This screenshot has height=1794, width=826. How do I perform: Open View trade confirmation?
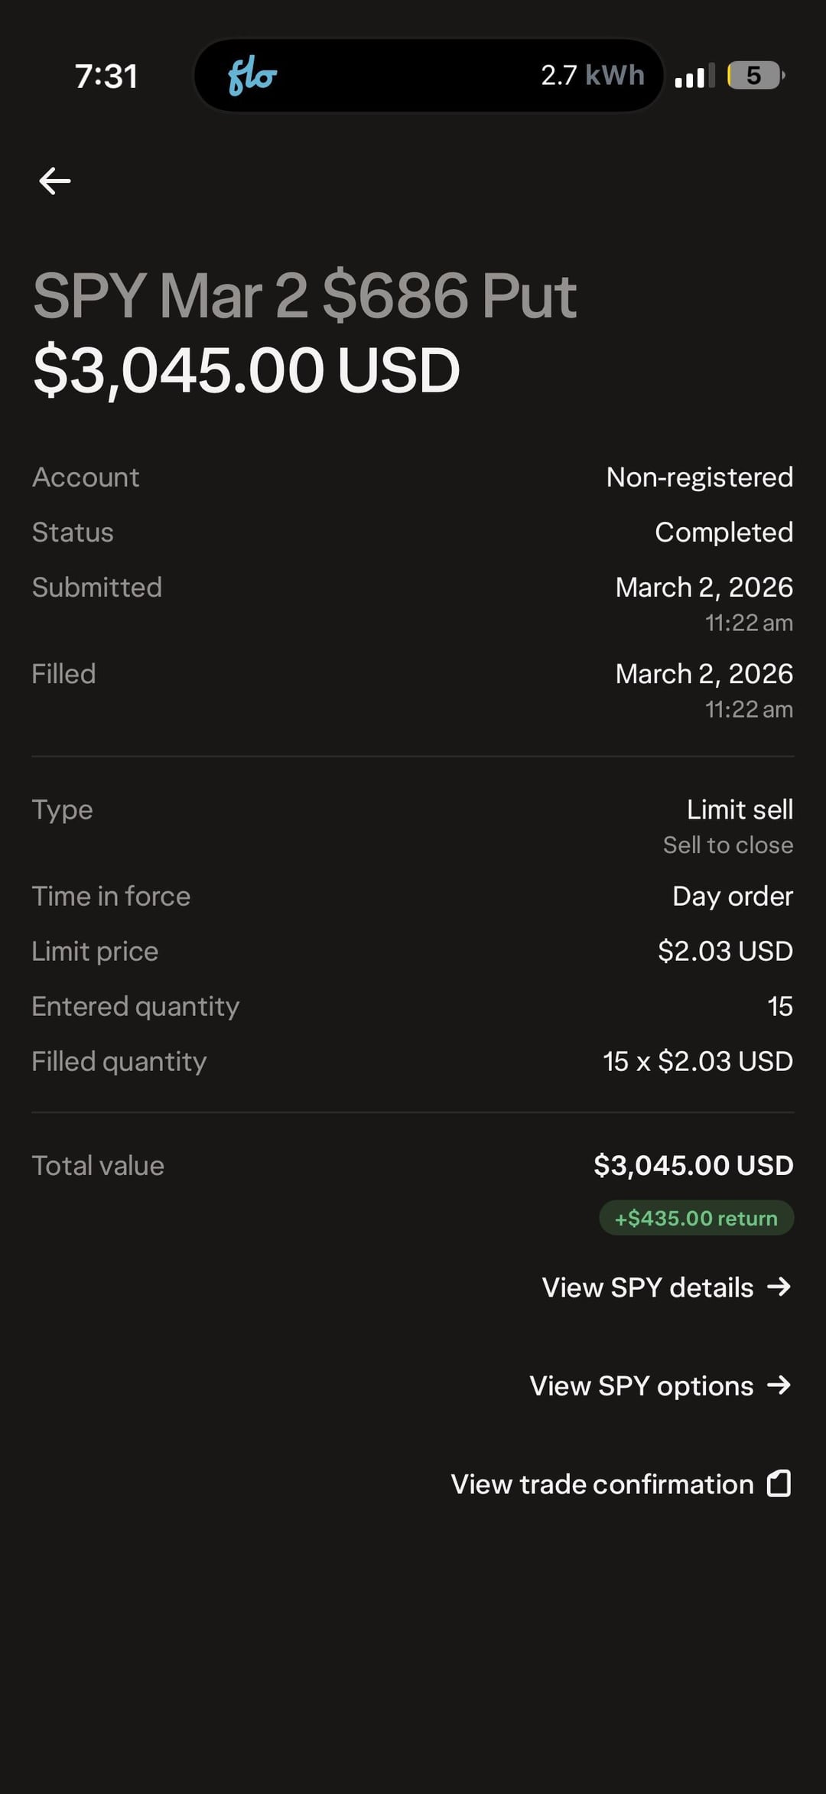coord(602,1484)
